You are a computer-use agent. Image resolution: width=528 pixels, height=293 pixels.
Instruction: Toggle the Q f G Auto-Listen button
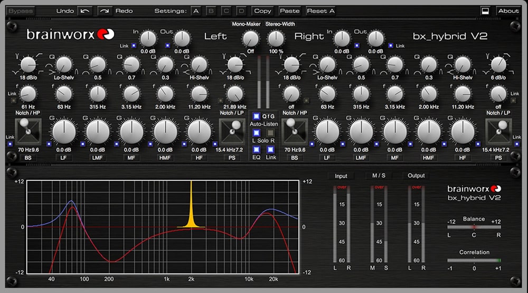[256, 116]
